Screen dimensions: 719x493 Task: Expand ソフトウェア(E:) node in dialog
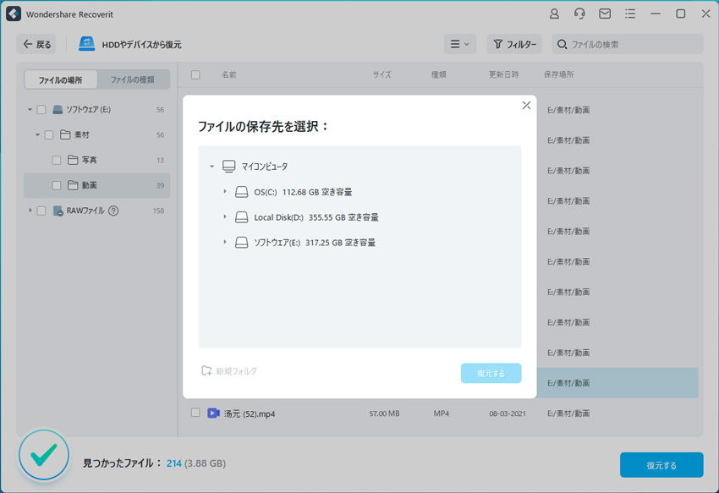[x=225, y=242]
